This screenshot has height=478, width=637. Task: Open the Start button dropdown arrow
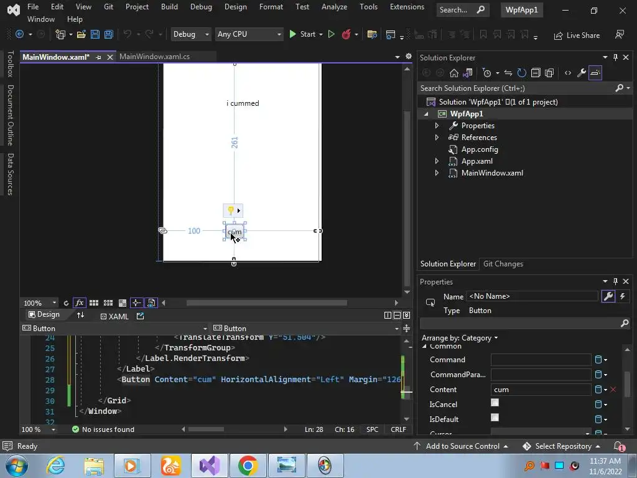pyautogui.click(x=321, y=35)
